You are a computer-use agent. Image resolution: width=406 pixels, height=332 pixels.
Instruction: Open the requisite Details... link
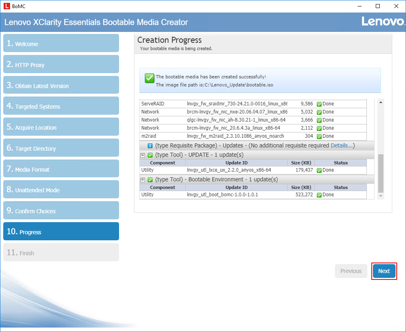[342, 145]
